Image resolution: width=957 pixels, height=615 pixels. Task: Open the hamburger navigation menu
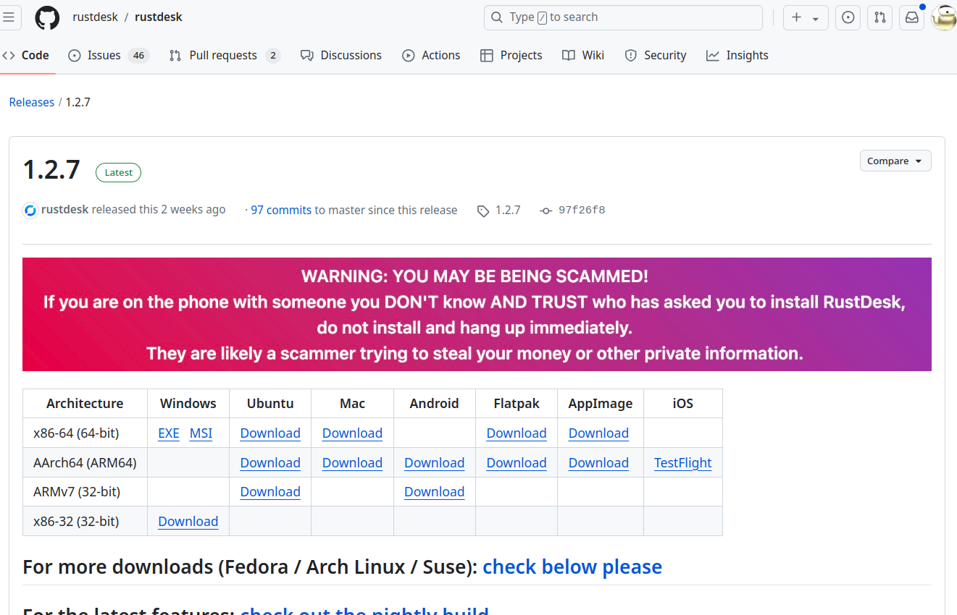pos(9,17)
